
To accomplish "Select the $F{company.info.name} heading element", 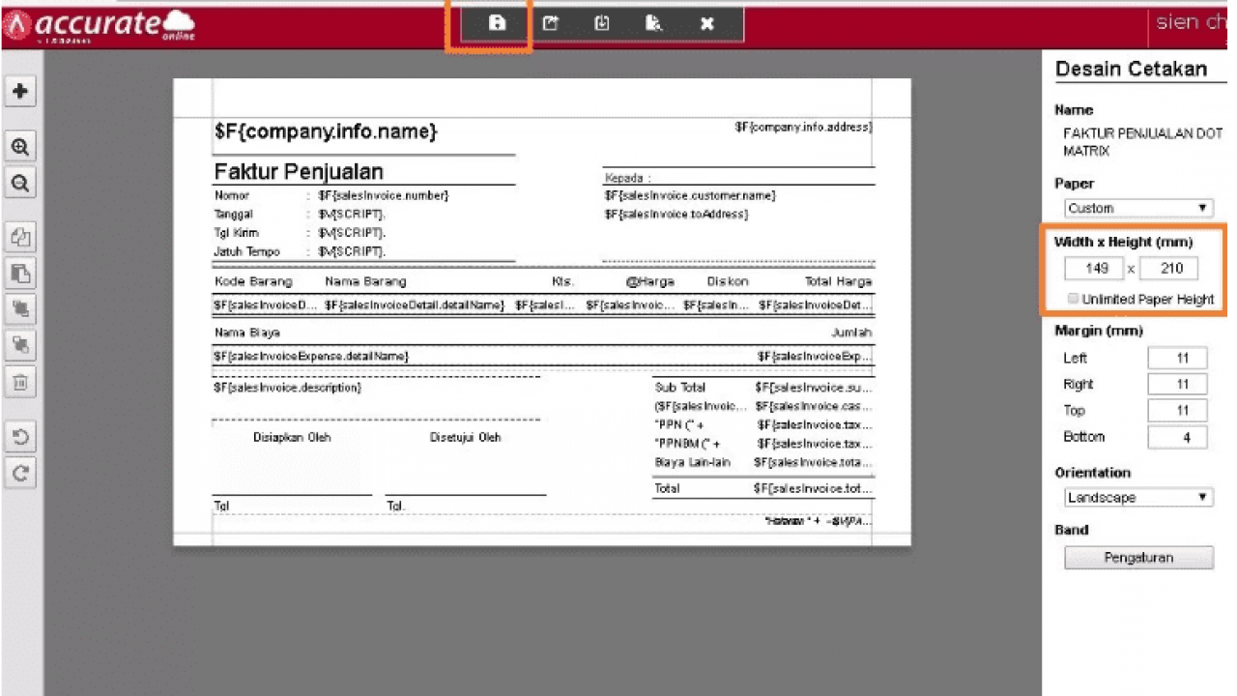I will point(326,131).
